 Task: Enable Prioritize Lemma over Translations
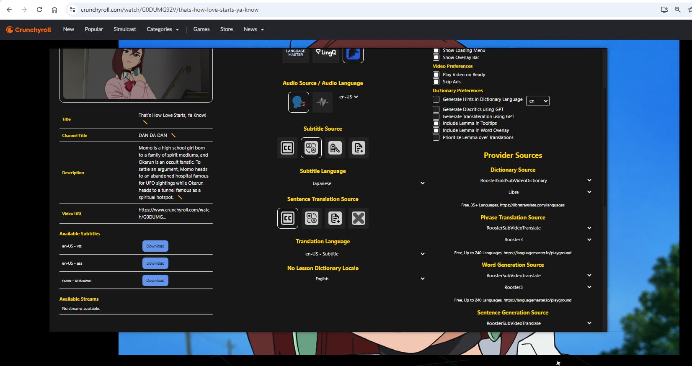[x=436, y=137]
